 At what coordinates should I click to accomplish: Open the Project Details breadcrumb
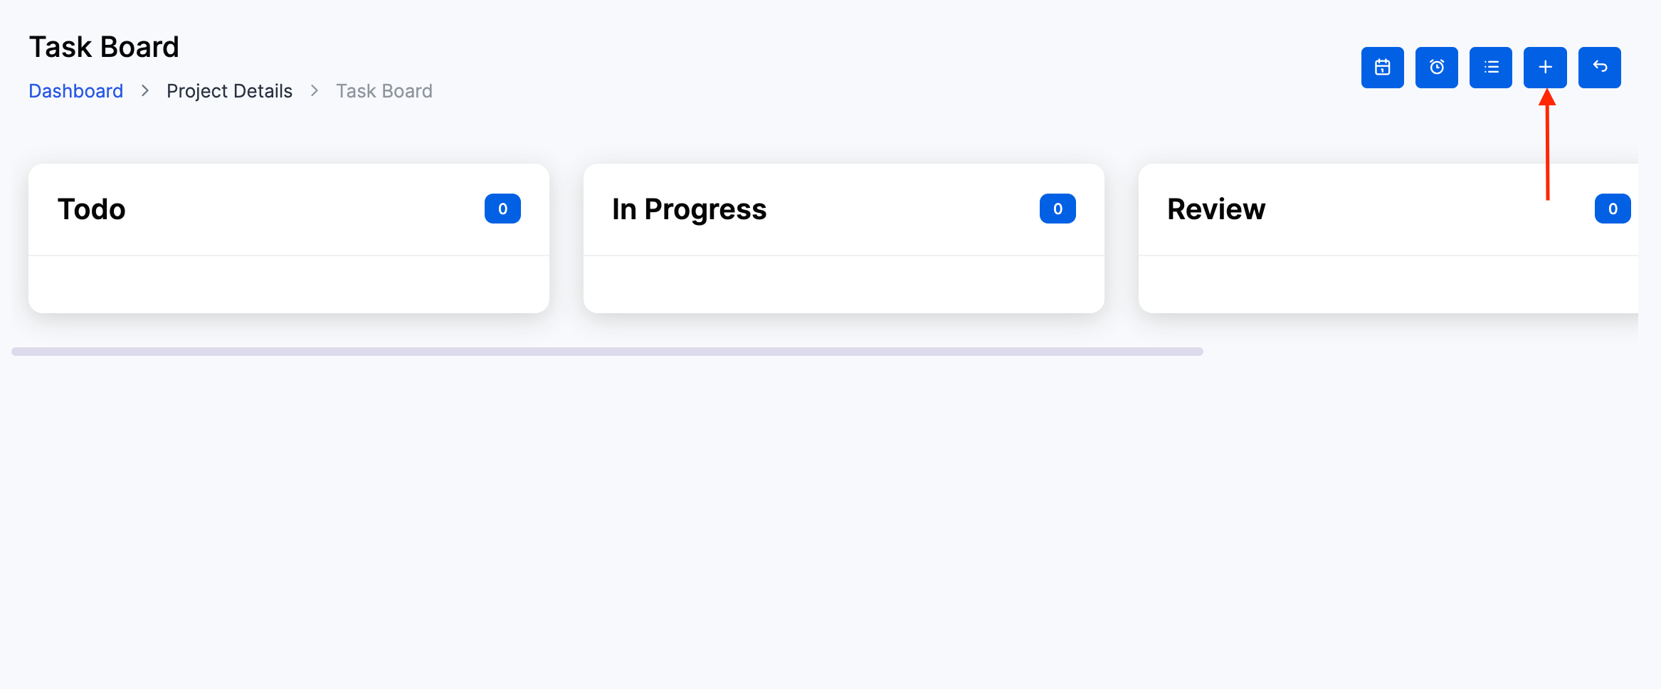point(229,91)
